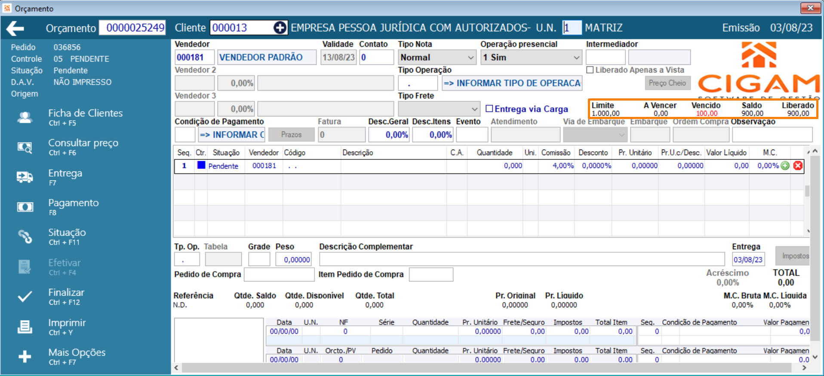Toggle Liberado Apenas a Vista checkbox
Viewport: 824px width, 376px height.
coord(590,70)
